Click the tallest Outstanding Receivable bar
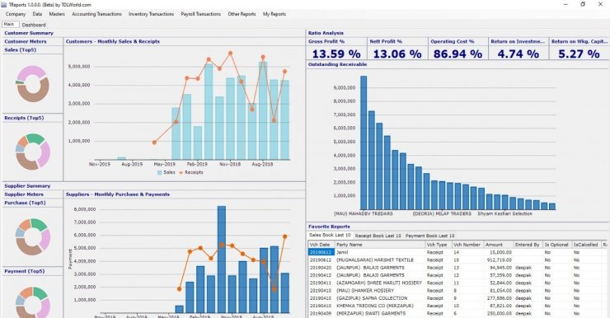The width and height of the screenshot is (610, 318). [364, 143]
